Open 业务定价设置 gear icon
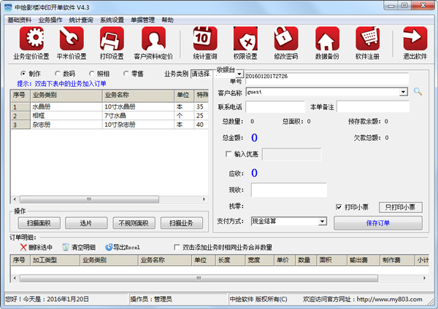The image size is (438, 309). [x=31, y=39]
